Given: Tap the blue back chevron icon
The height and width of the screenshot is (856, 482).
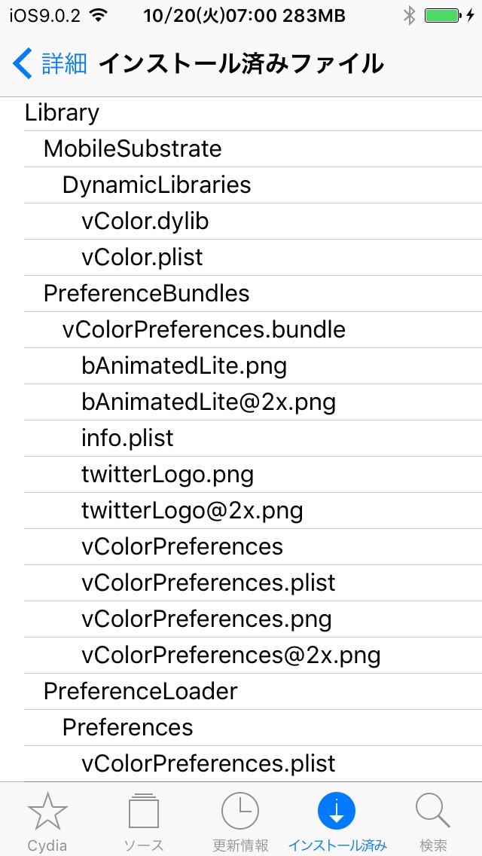Looking at the screenshot, I should click(x=23, y=63).
